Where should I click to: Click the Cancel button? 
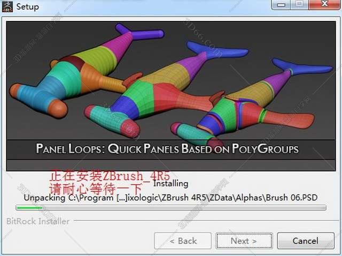tap(306, 240)
